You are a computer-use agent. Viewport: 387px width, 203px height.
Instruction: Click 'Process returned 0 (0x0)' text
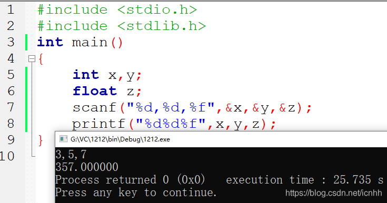tap(130, 179)
